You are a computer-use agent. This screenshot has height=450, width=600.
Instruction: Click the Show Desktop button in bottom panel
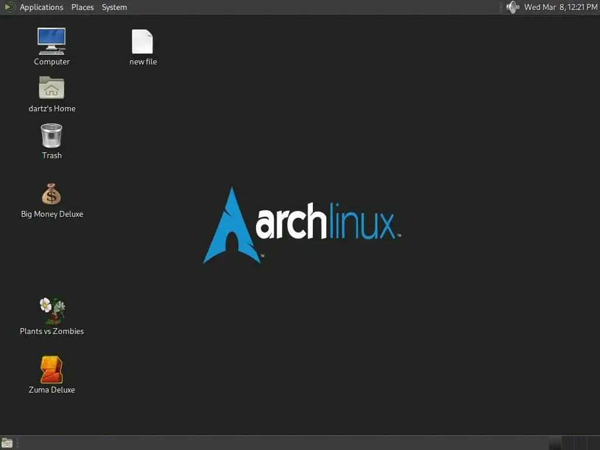(x=7, y=443)
